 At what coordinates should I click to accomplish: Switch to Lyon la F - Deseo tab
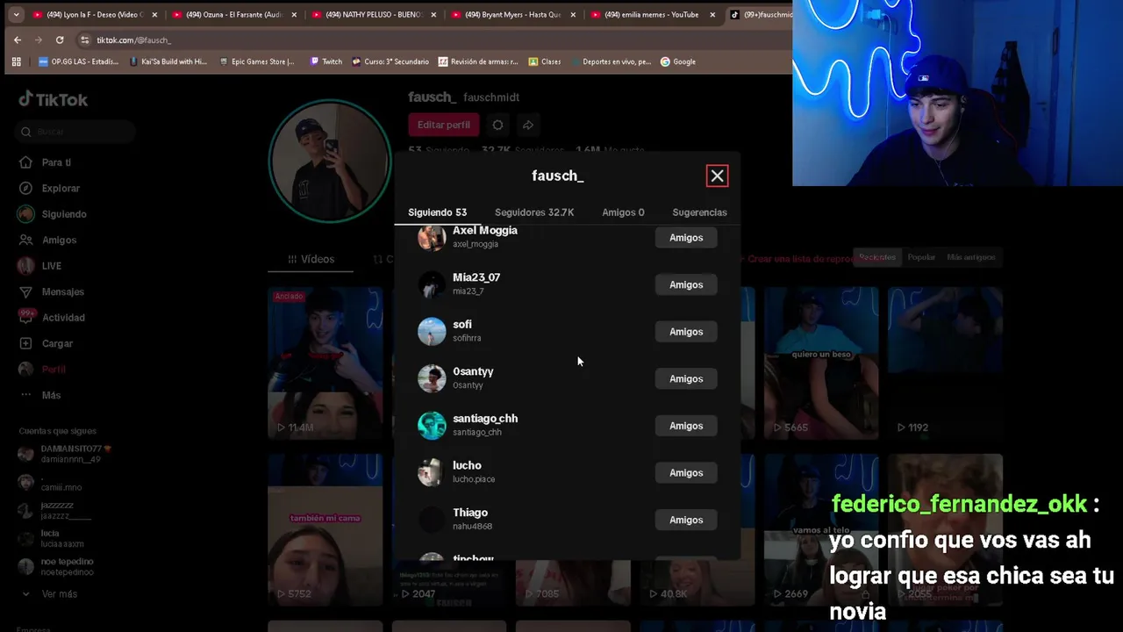tap(93, 14)
